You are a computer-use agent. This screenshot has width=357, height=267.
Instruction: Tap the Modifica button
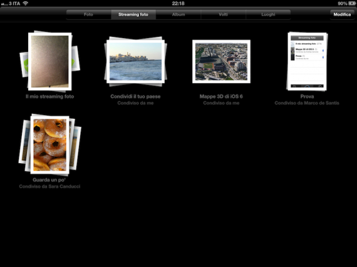pyautogui.click(x=342, y=14)
